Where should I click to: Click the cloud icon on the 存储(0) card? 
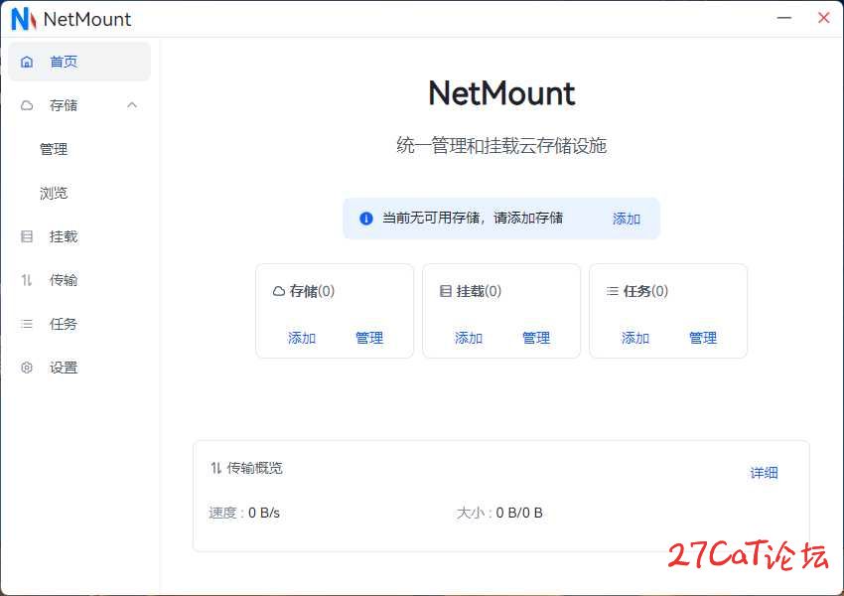[x=279, y=291]
